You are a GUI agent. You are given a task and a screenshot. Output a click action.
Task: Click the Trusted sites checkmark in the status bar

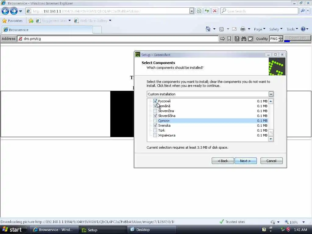[x=222, y=222]
